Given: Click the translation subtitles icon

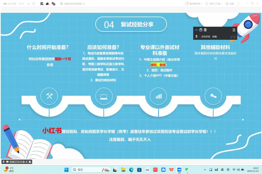Looking at the screenshot, I should (53, 4).
